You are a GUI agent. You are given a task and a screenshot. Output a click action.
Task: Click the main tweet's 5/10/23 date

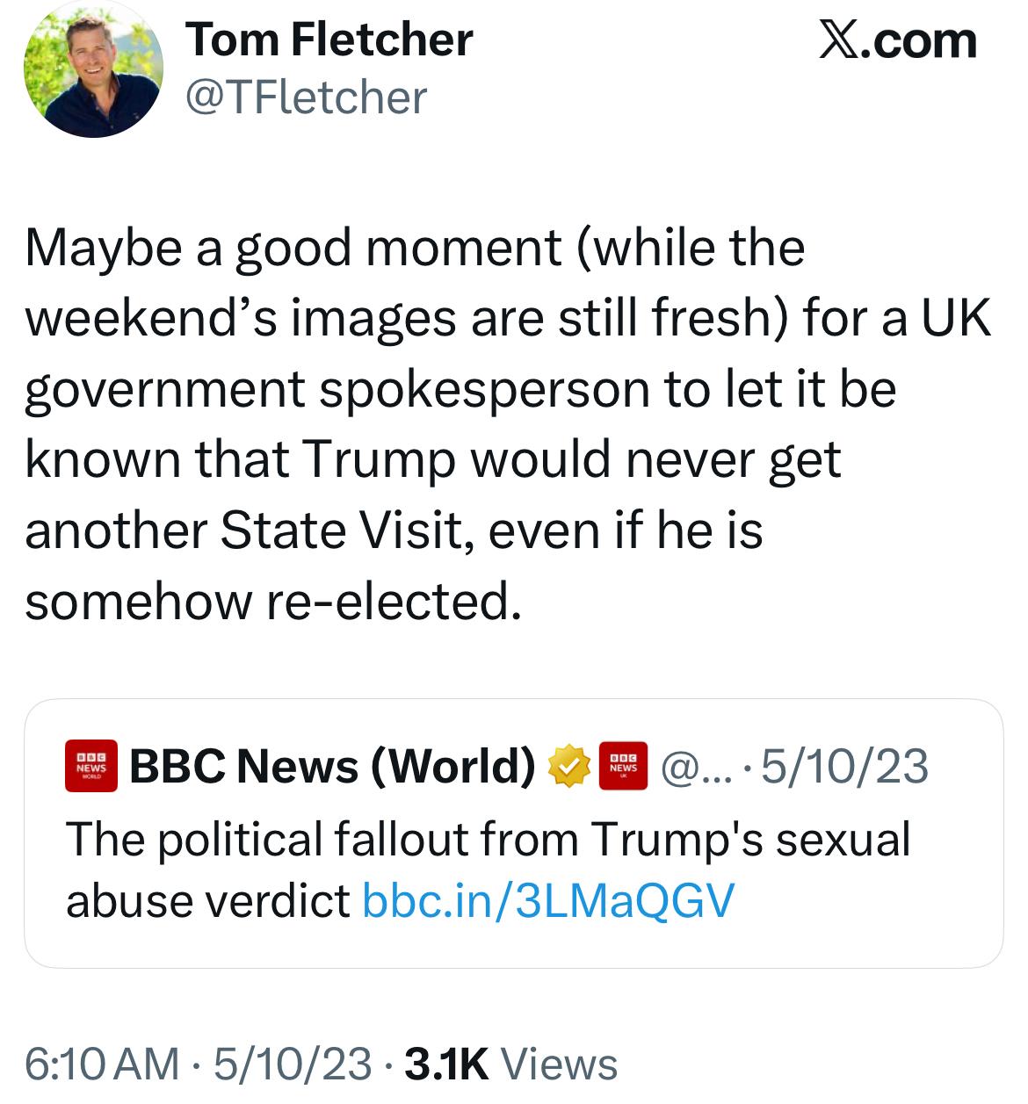point(293,1064)
